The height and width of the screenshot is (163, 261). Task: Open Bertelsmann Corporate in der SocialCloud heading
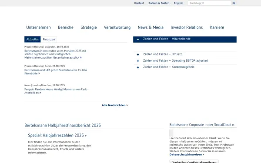click(x=201, y=125)
